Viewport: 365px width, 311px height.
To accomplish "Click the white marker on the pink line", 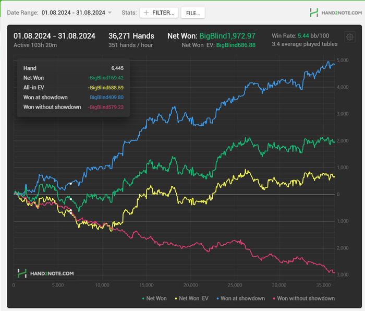I will pos(71,211).
